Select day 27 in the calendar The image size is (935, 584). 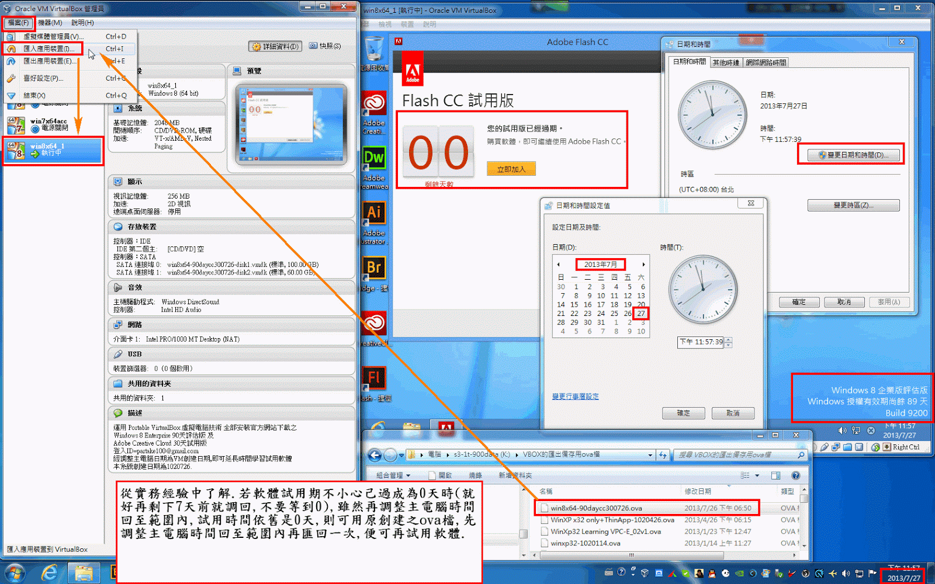click(641, 314)
